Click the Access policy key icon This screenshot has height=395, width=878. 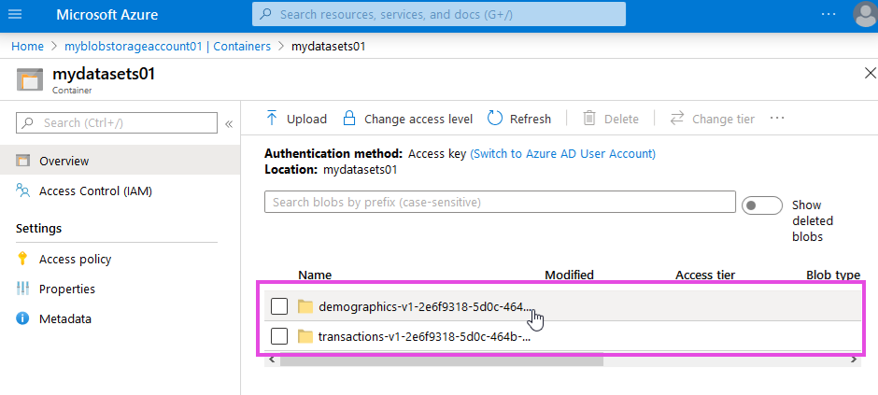(22, 259)
